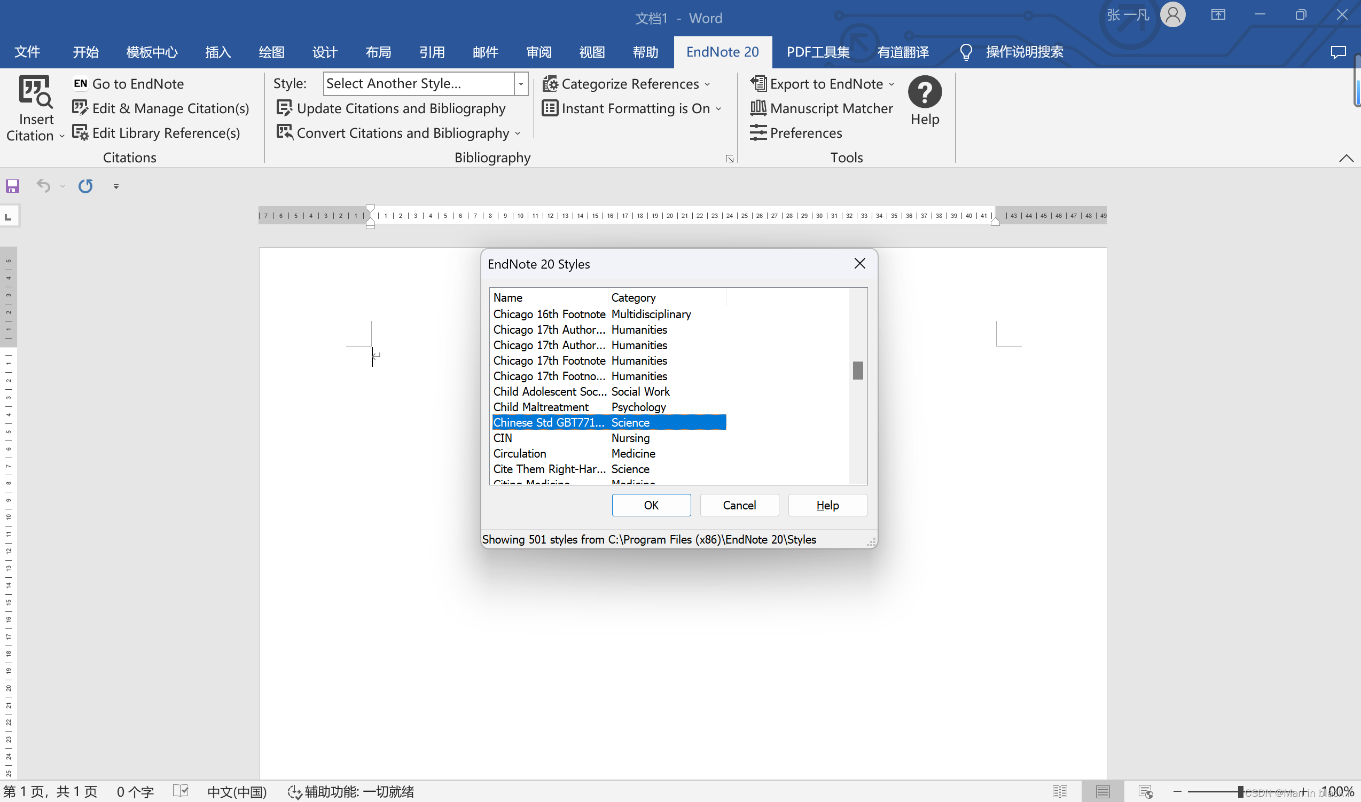Customize Quick Access Toolbar dropdown
This screenshot has height=802, width=1361.
[x=116, y=187]
